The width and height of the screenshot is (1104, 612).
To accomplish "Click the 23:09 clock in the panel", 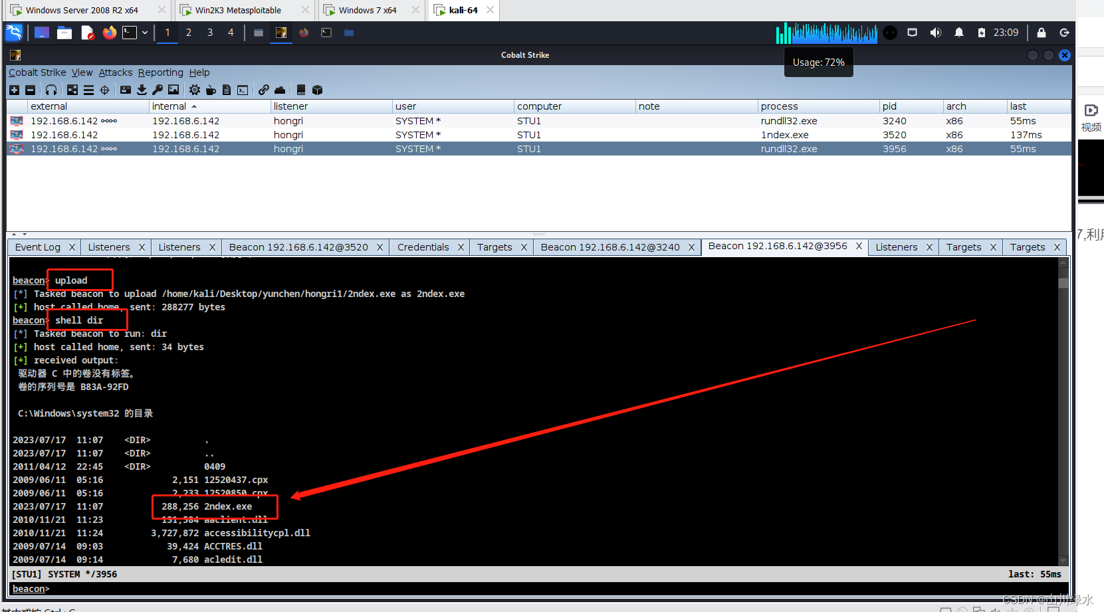I will point(1006,33).
